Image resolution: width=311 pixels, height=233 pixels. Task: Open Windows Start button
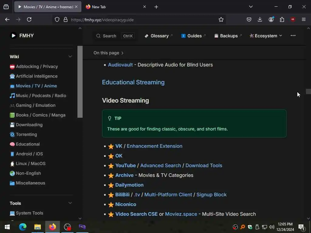(7, 227)
